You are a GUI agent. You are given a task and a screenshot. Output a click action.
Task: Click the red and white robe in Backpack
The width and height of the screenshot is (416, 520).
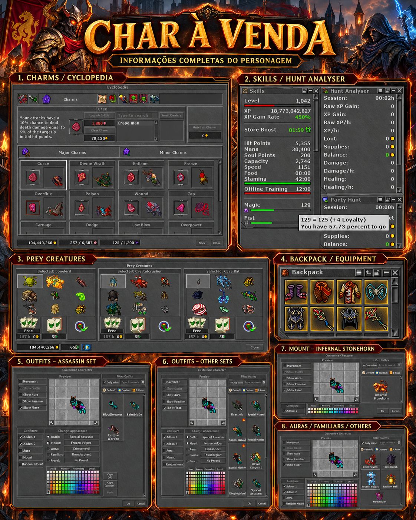tap(349, 292)
